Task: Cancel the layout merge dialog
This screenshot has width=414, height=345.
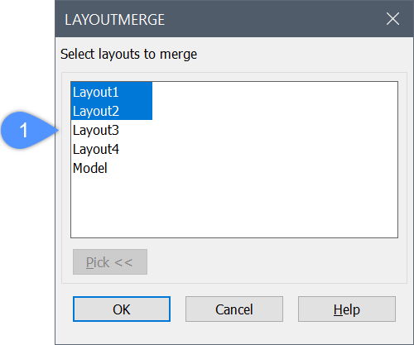Action: [x=234, y=309]
